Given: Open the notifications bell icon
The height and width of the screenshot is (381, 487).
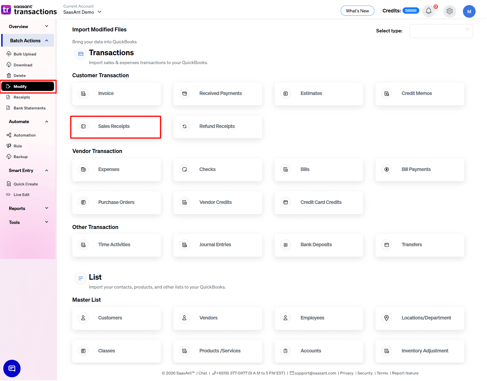Looking at the screenshot, I should (428, 11).
